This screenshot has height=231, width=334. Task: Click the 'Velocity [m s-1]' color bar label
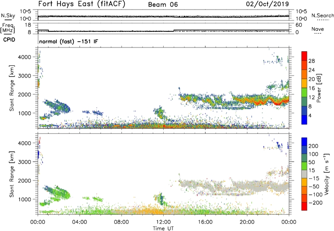[326, 174]
